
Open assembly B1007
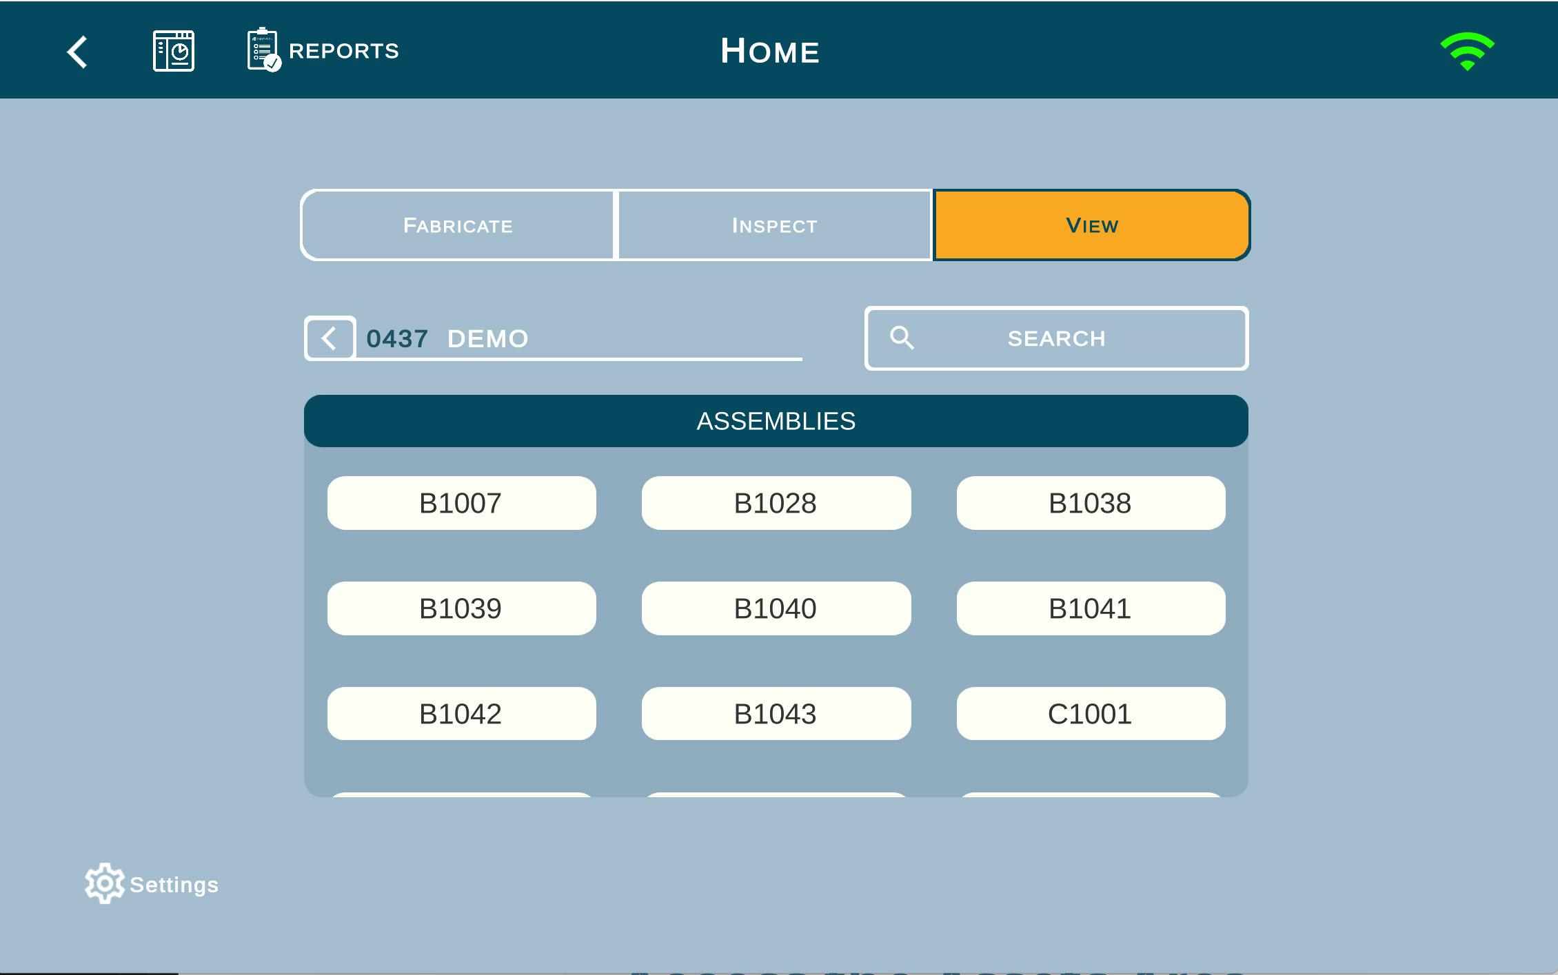tap(461, 503)
